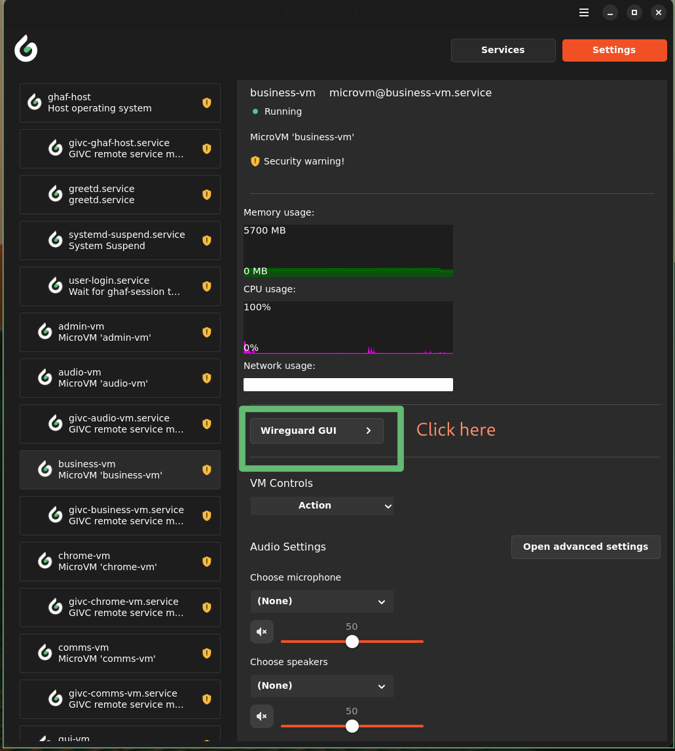Screen dimensions: 675x751
Task: Click the Ghaf logo in the top left
Action: pos(26,48)
